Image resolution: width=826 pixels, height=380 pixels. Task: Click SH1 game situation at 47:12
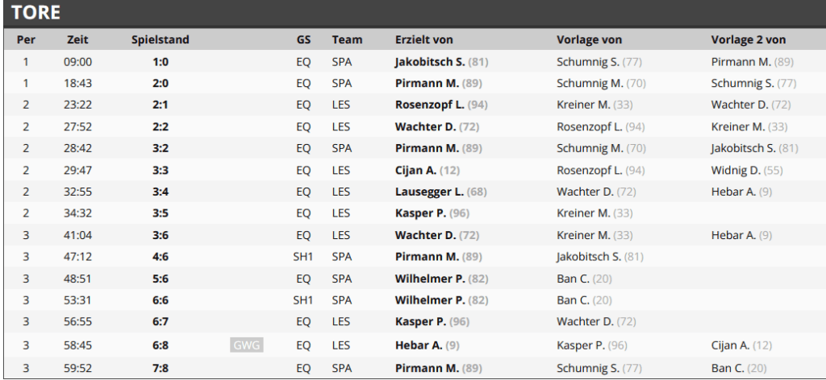click(x=303, y=257)
